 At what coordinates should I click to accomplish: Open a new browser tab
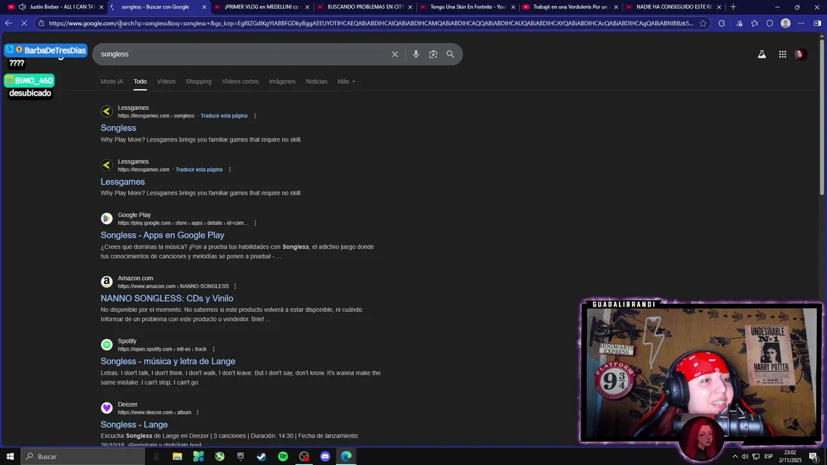point(733,7)
